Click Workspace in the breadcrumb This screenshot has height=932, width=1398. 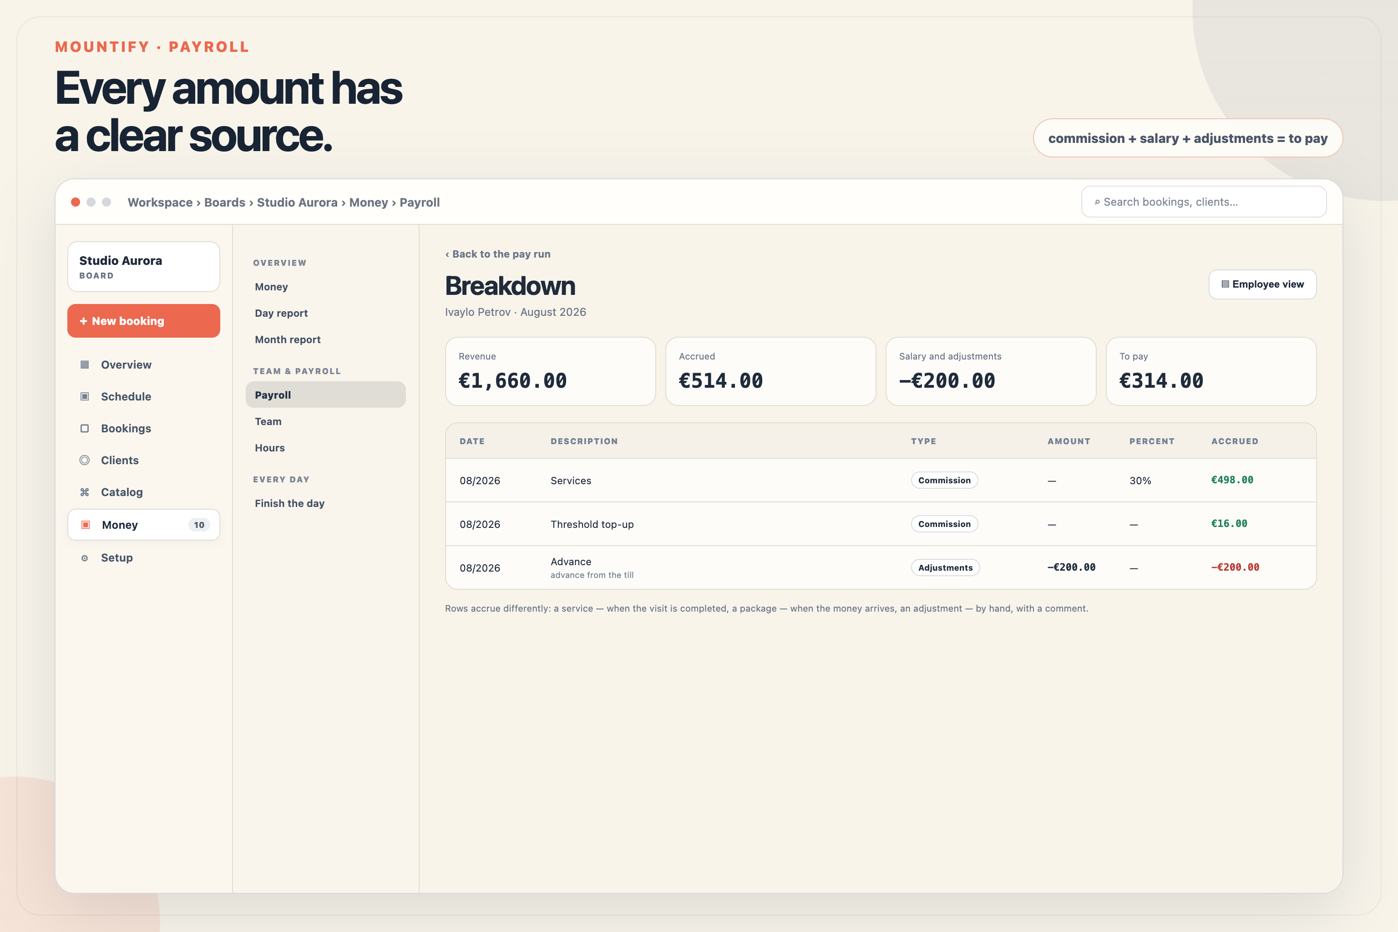pyautogui.click(x=160, y=202)
